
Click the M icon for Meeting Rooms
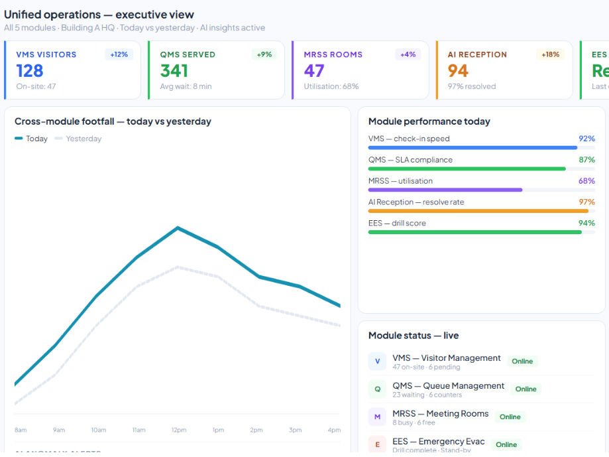click(x=377, y=417)
